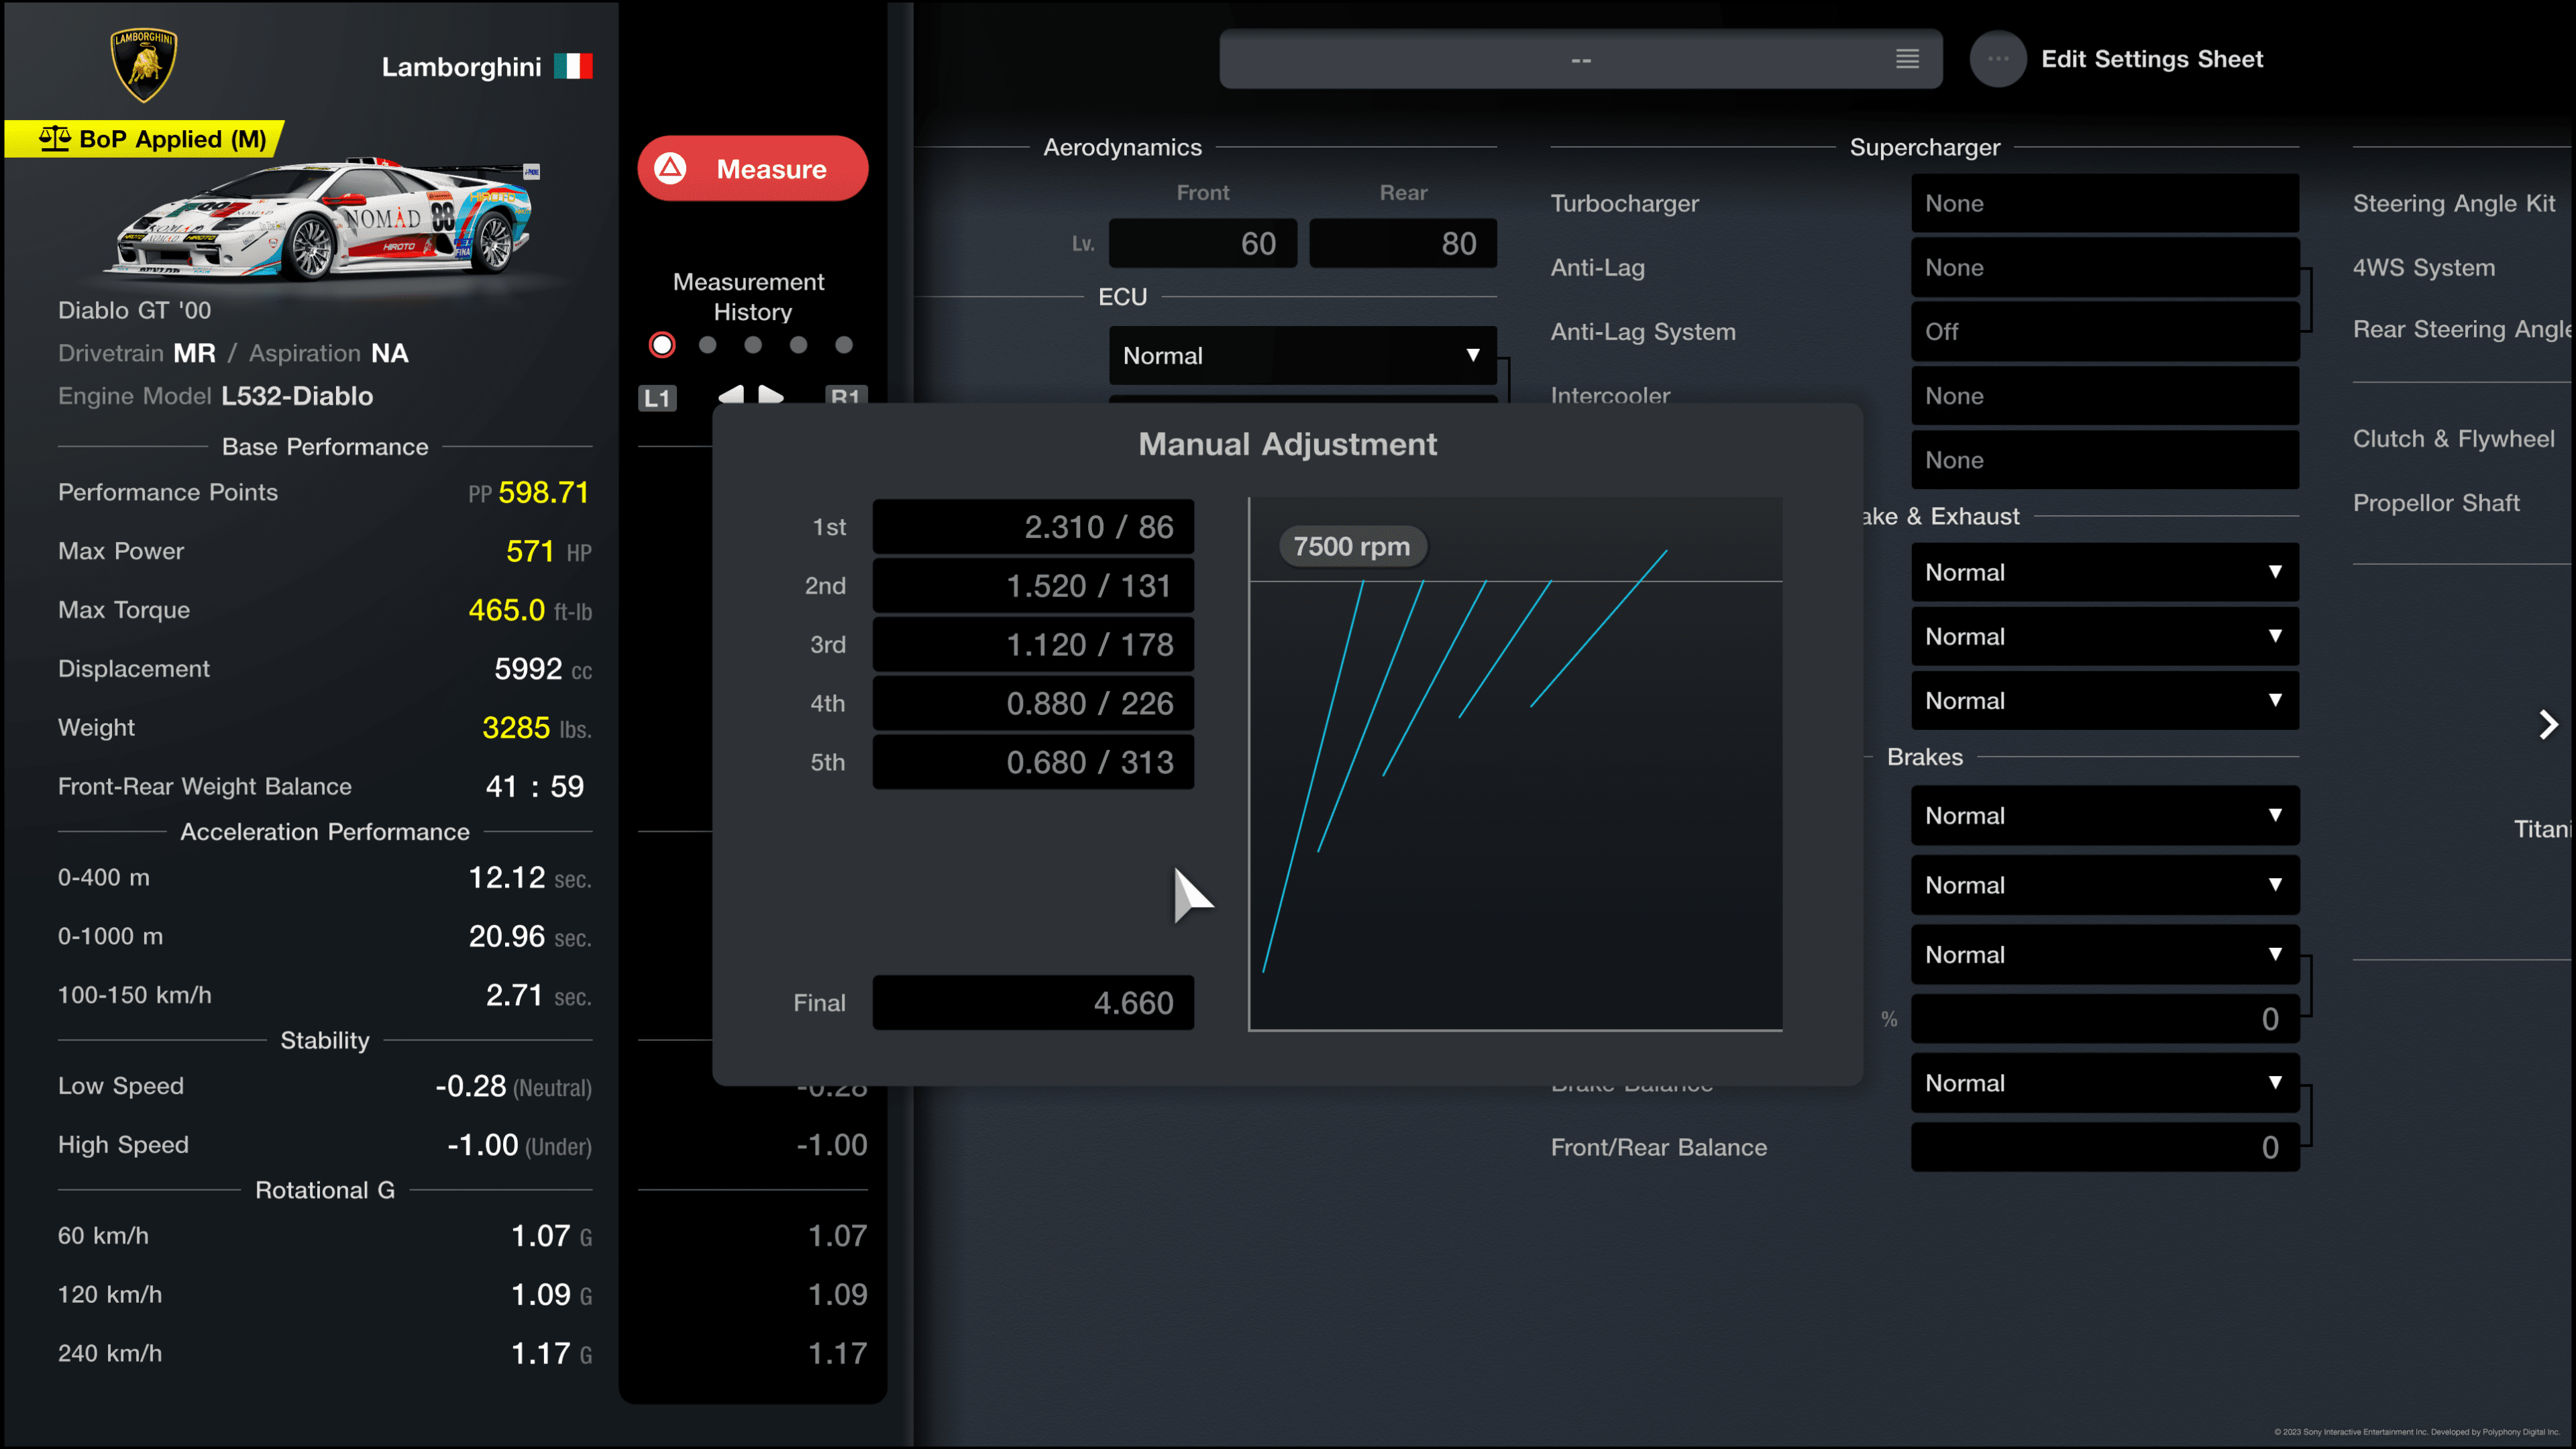The height and width of the screenshot is (1449, 2576).
Task: Click the L1 button icon
Action: (657, 398)
